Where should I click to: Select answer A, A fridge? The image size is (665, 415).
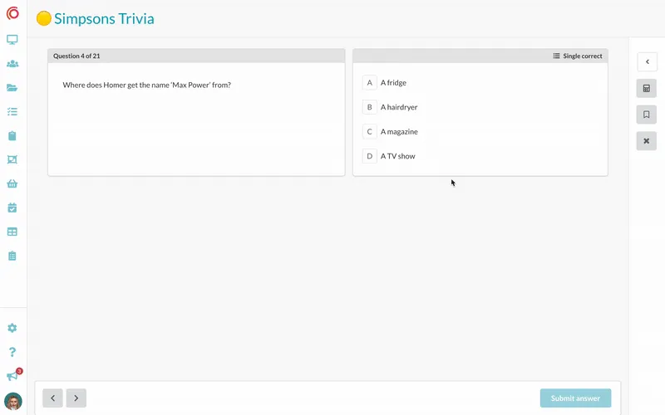coord(385,82)
